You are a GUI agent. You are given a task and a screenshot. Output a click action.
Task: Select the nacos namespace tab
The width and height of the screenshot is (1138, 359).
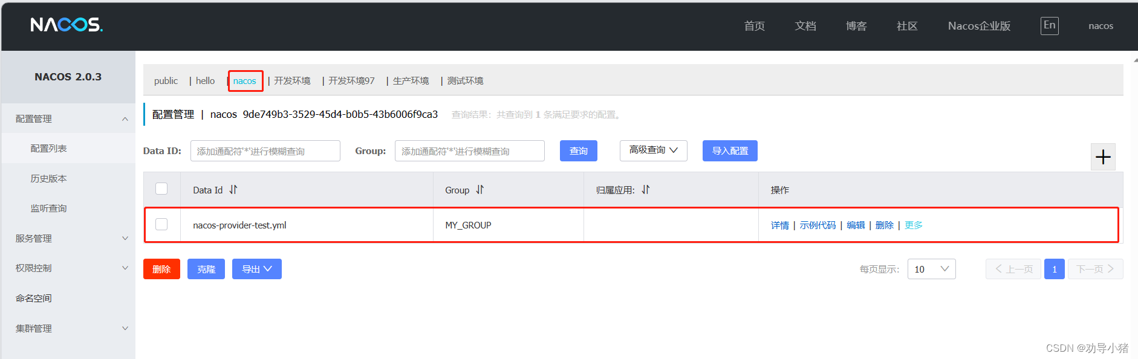click(x=245, y=81)
